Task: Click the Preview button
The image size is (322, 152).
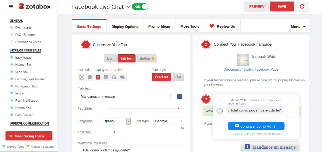Action: pyautogui.click(x=257, y=7)
